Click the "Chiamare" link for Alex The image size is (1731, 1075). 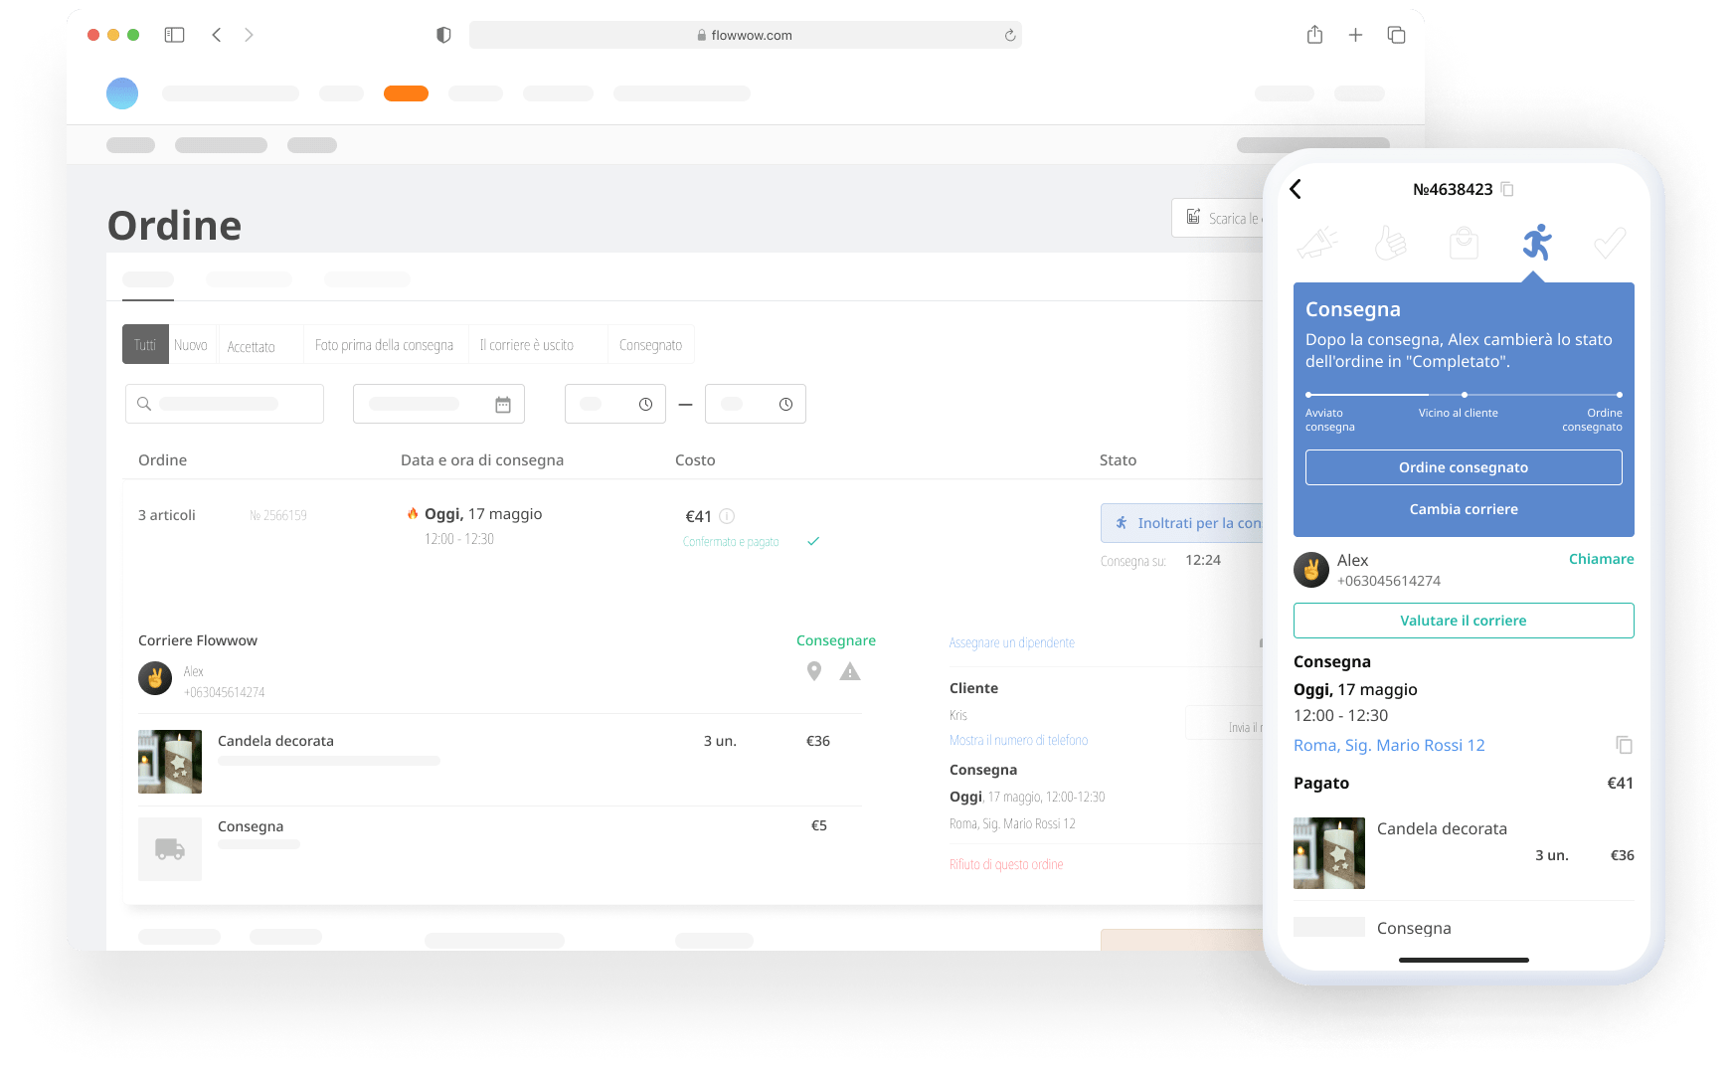point(1601,559)
